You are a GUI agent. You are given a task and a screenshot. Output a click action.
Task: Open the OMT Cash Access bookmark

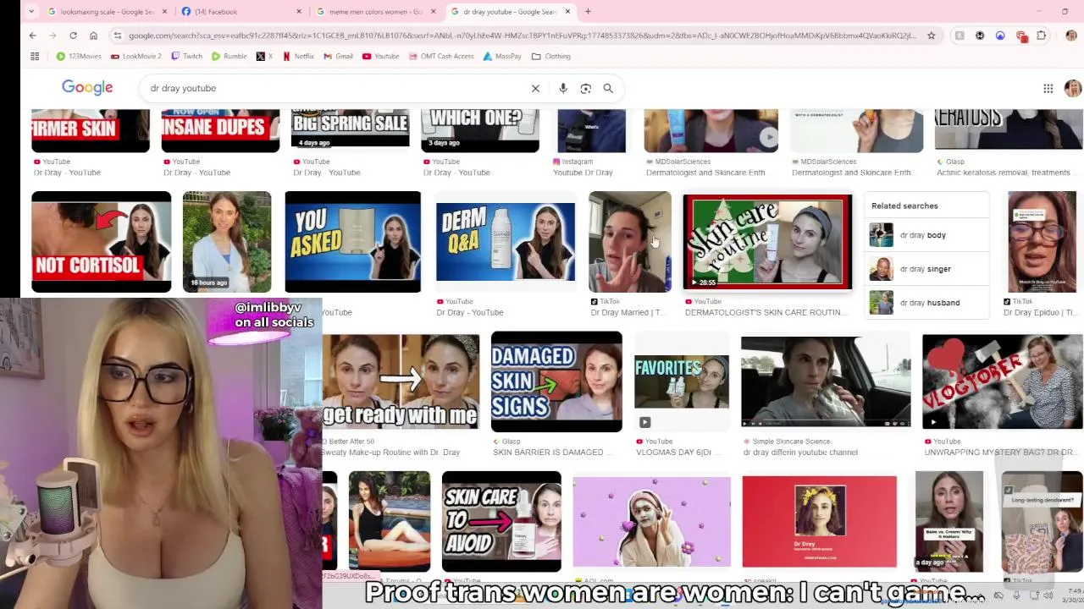440,56
